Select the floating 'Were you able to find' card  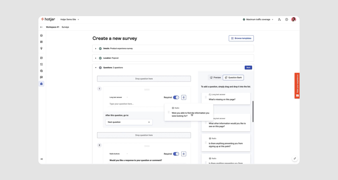[x=189, y=112]
